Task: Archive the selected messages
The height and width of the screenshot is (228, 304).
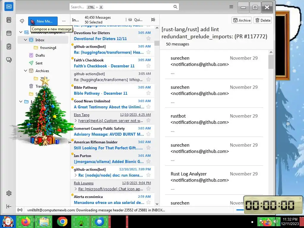Action: pos(242,20)
